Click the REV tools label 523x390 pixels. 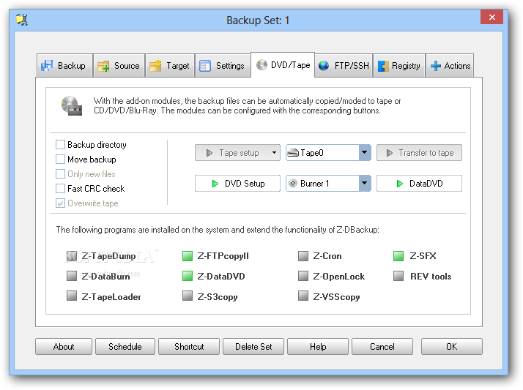click(431, 277)
